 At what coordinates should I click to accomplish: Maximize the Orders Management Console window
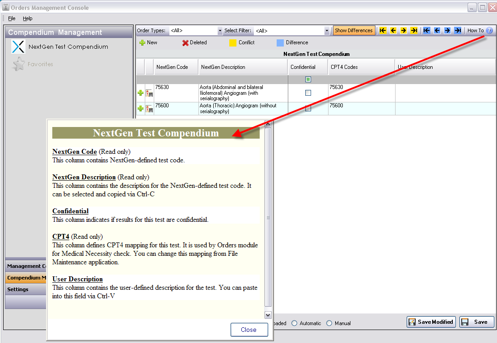pos(482,7)
